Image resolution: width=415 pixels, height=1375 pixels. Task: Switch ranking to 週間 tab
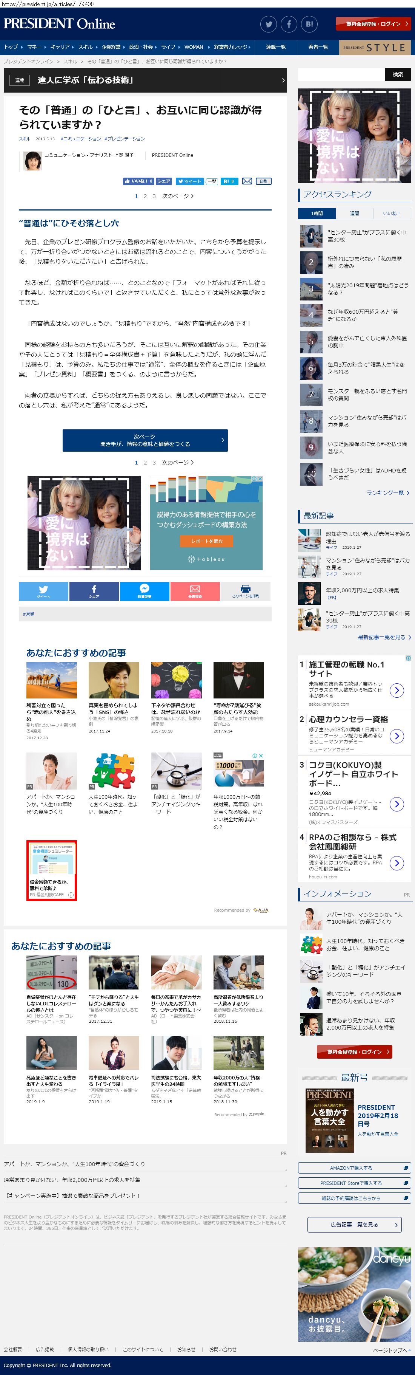click(354, 213)
